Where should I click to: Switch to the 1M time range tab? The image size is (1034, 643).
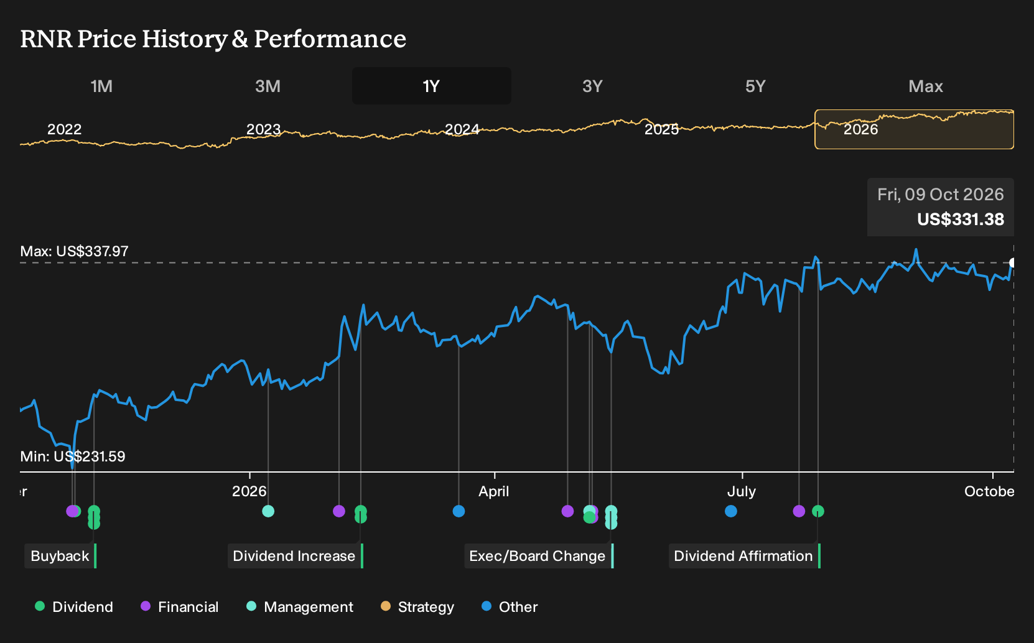101,86
